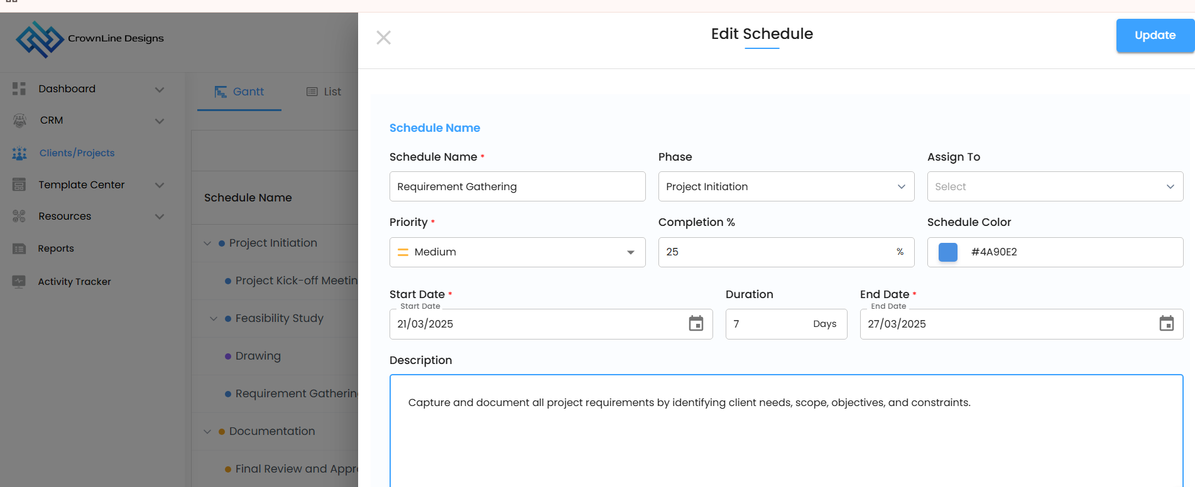Click the Schedule Name input field

click(517, 186)
